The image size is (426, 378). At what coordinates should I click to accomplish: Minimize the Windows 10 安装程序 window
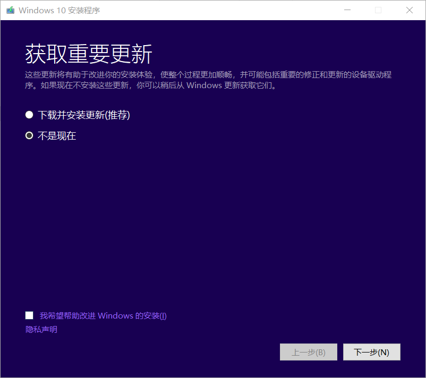(347, 10)
